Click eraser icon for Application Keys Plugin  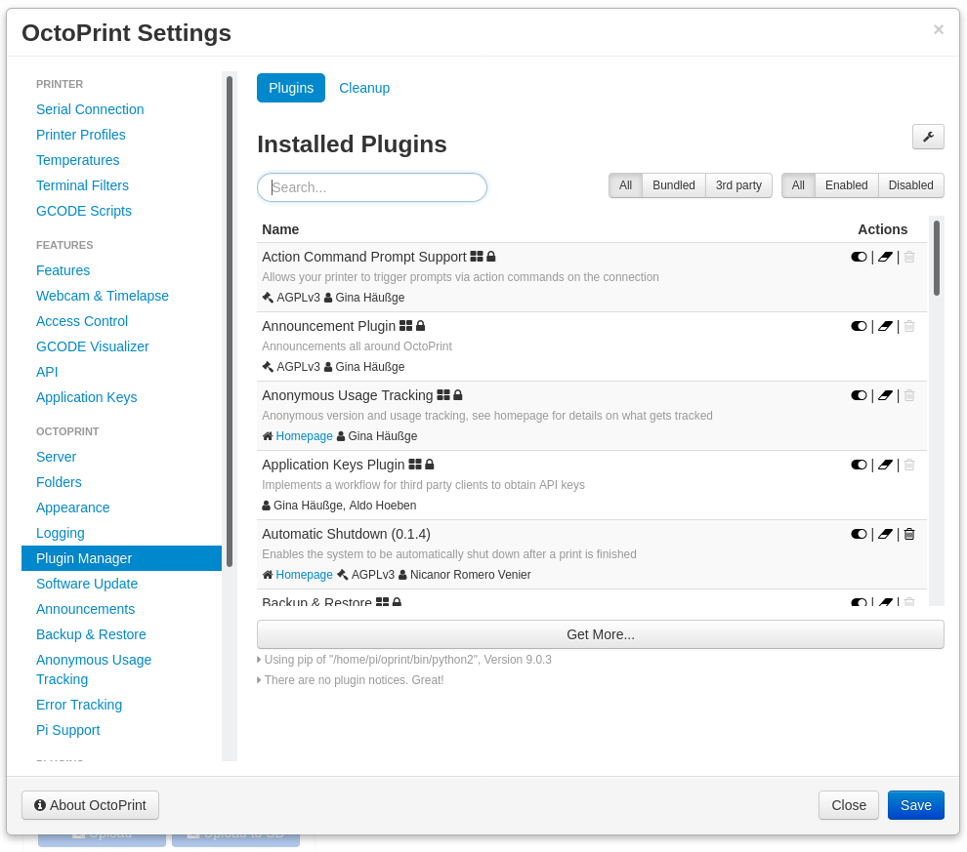click(885, 465)
